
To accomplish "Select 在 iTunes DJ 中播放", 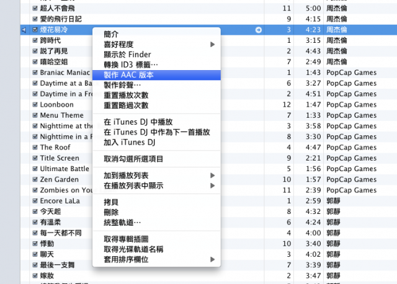I will click(156, 122).
